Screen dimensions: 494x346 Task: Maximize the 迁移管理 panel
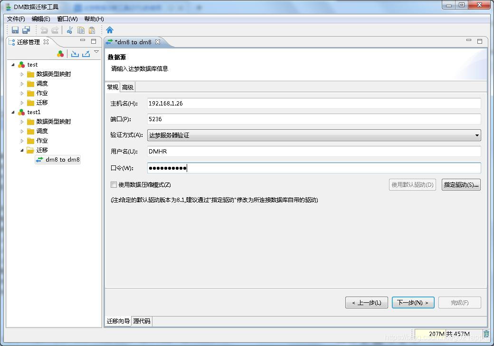94,41
